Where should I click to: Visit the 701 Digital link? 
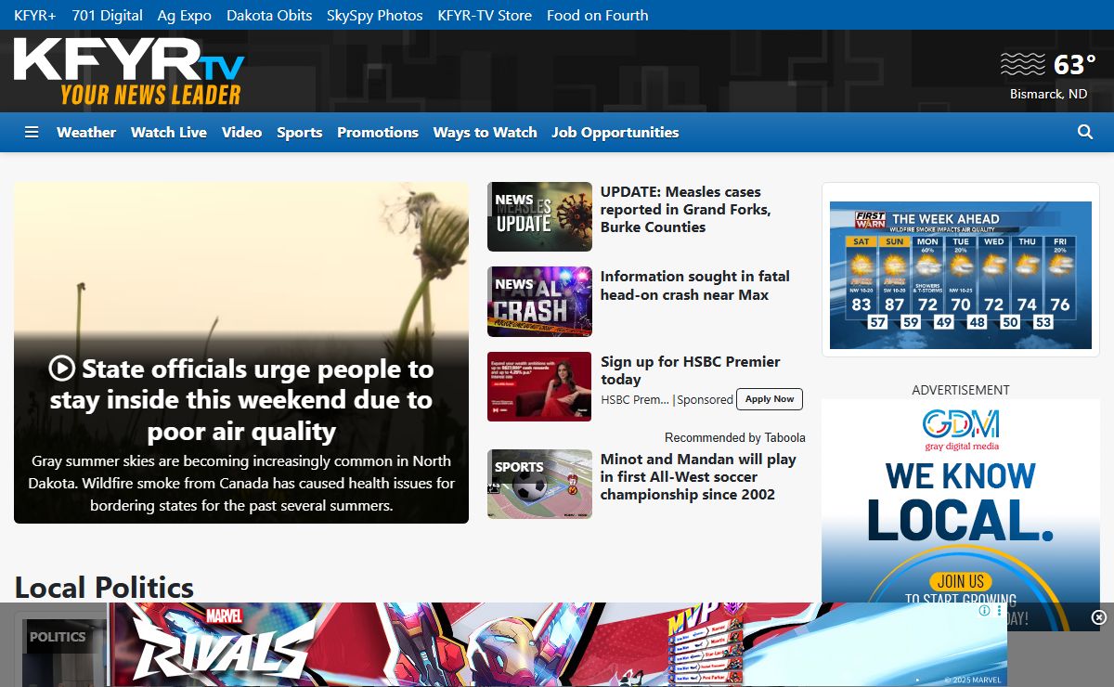click(x=108, y=15)
